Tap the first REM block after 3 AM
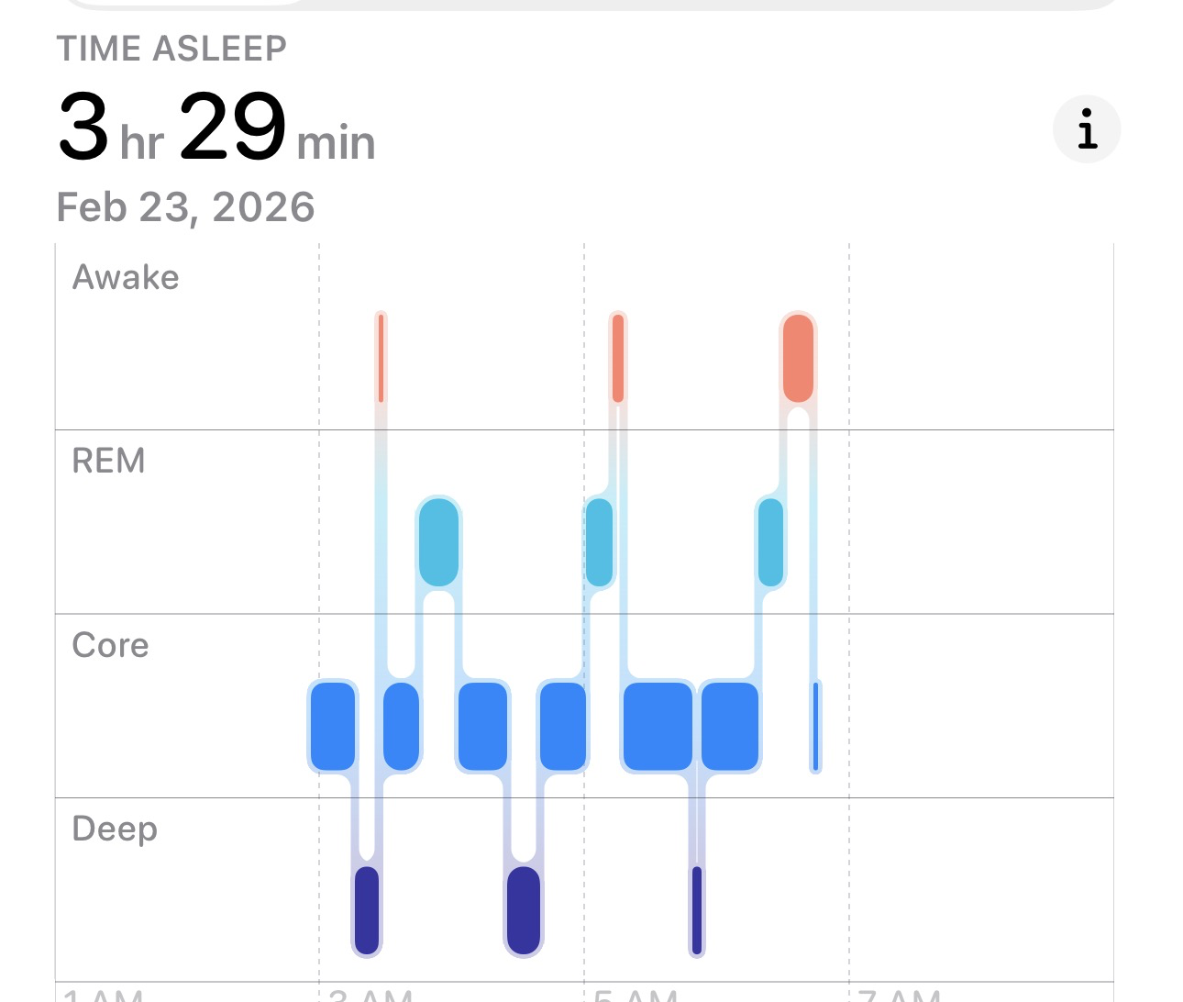The width and height of the screenshot is (1183, 1002). pos(438,541)
